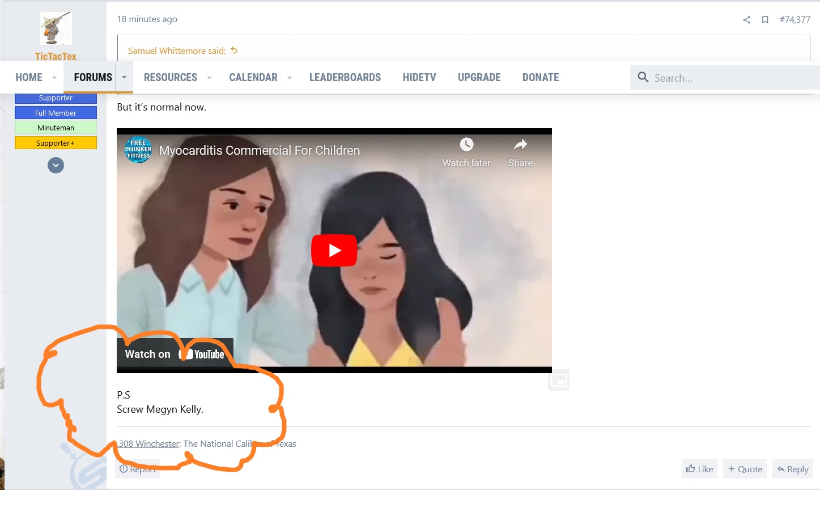Go to UPGRADE page
820x525 pixels.
pyautogui.click(x=479, y=77)
